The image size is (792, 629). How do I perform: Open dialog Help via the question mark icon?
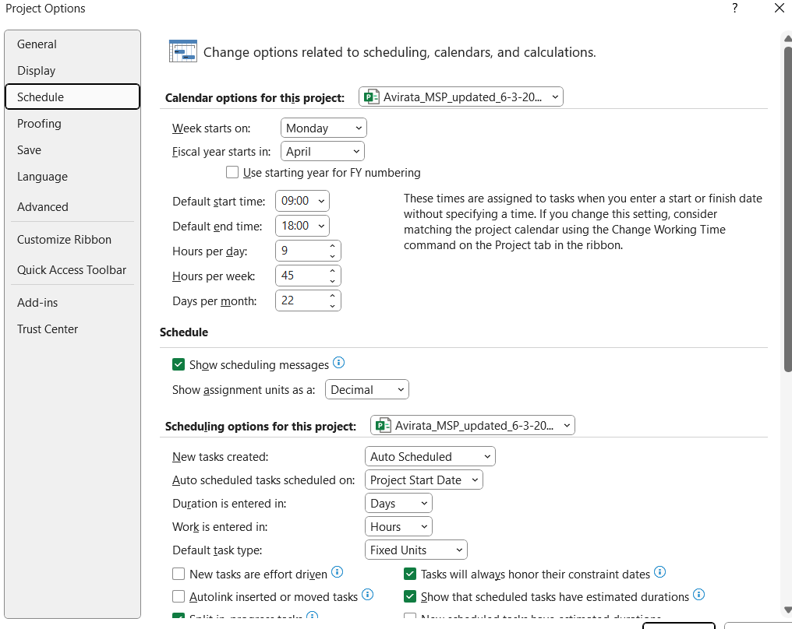(734, 9)
